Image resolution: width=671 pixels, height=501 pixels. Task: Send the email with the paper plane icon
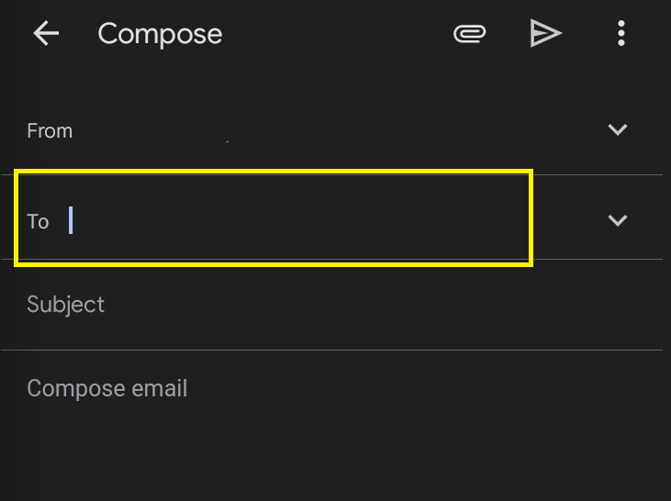point(545,33)
